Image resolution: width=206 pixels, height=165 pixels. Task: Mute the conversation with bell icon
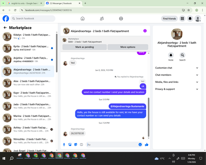171,55
